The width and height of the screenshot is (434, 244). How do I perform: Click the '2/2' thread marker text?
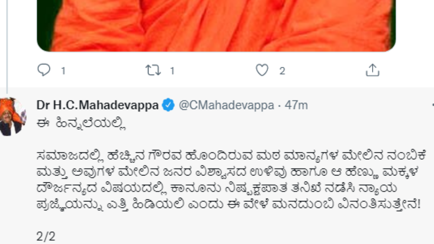(46, 236)
